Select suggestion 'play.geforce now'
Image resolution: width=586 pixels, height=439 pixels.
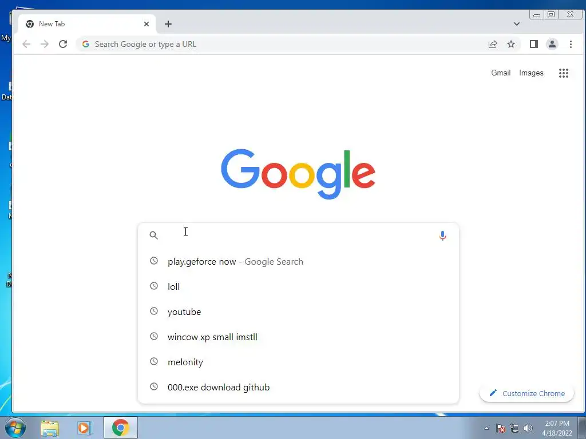pos(298,261)
